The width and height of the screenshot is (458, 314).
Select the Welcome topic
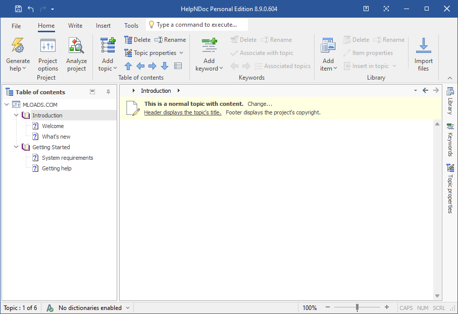53,126
